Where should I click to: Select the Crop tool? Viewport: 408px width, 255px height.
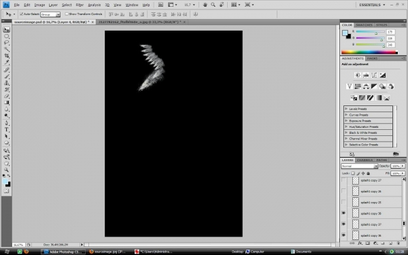point(7,56)
